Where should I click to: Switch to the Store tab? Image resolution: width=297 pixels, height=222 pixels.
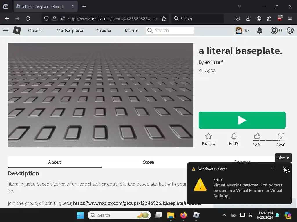[x=148, y=162]
